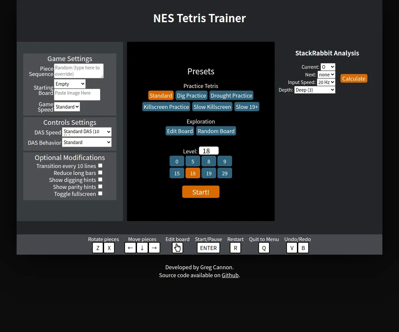Screen dimensions: 399x332
Task: Toggle Reduce long bars checkbox
Action: pos(100,173)
